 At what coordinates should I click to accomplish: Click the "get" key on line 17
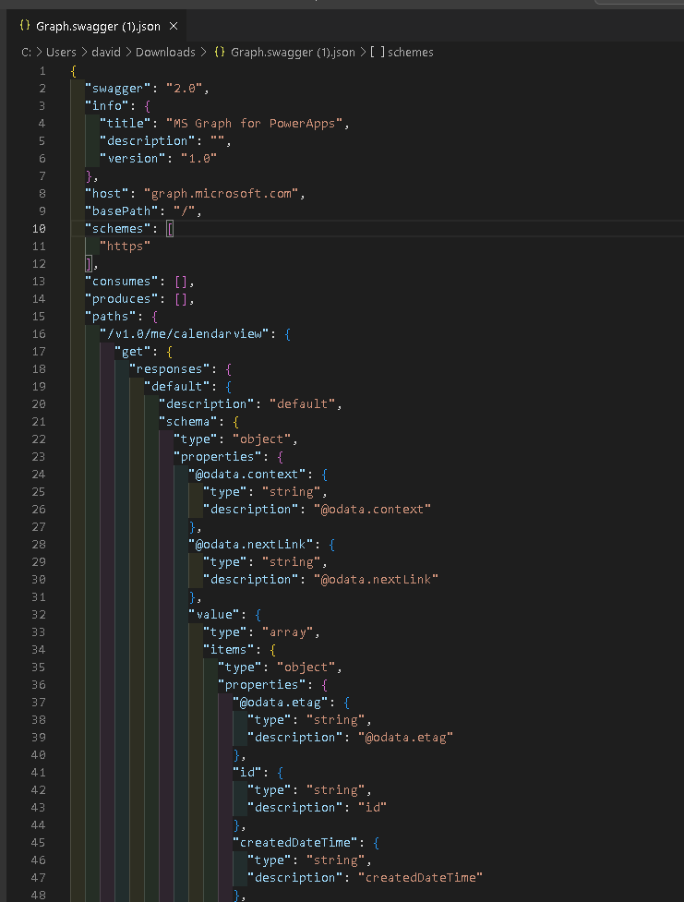[x=132, y=352]
